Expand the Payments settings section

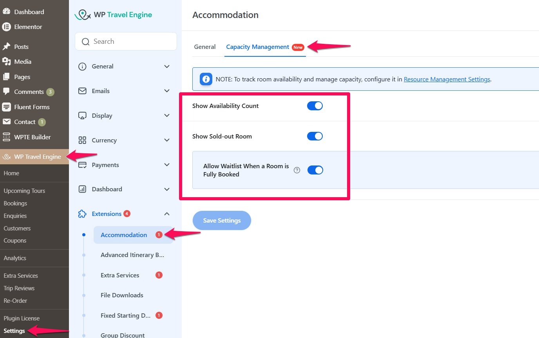(x=167, y=165)
